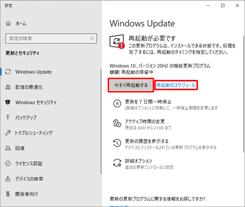Click the Home house icon
The image size is (245, 207).
(x=8, y=24)
